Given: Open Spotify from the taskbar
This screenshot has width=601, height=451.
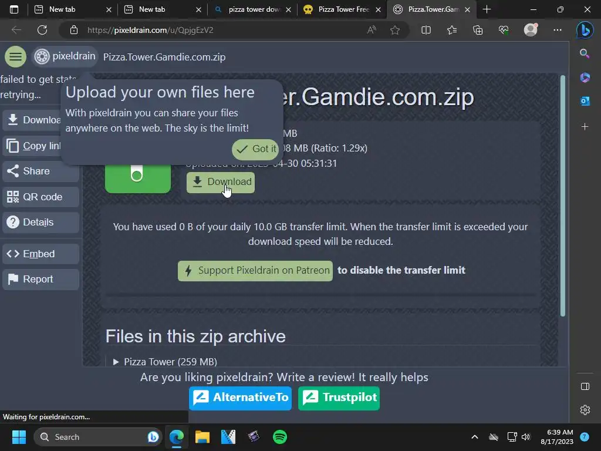Looking at the screenshot, I should [x=280, y=437].
